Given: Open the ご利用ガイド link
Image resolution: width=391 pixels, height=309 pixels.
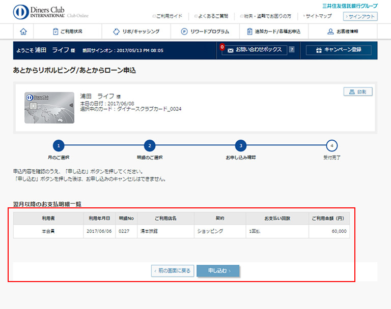Looking at the screenshot, I should tap(168, 16).
